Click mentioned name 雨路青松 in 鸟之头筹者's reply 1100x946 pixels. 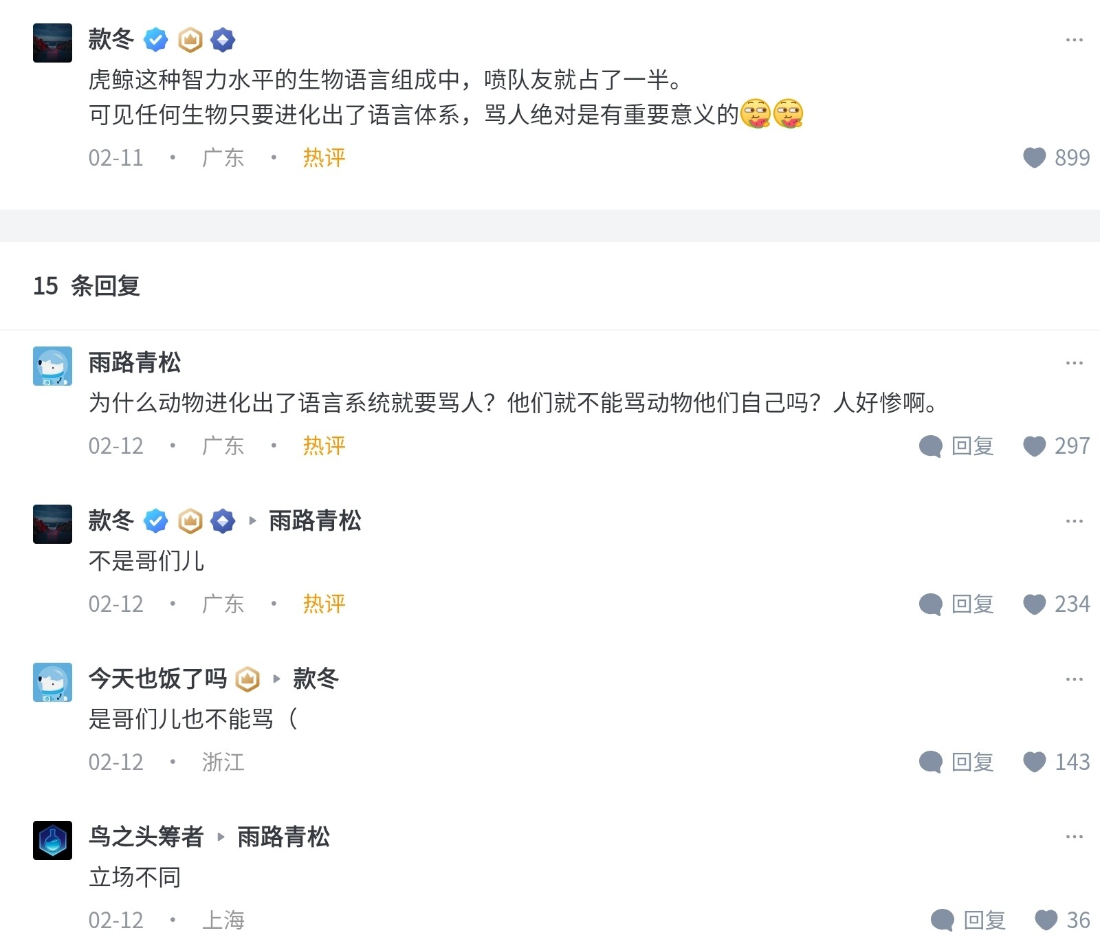click(x=283, y=837)
